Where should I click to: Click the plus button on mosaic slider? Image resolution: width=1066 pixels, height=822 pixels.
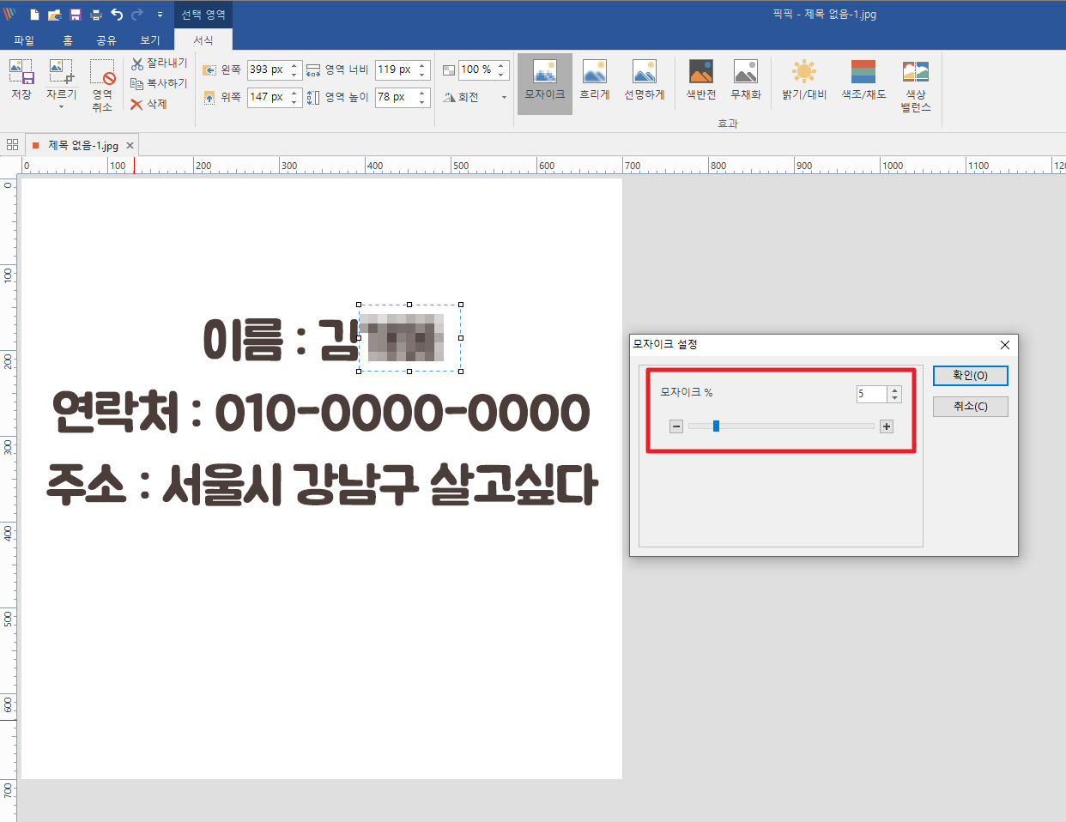pos(887,426)
